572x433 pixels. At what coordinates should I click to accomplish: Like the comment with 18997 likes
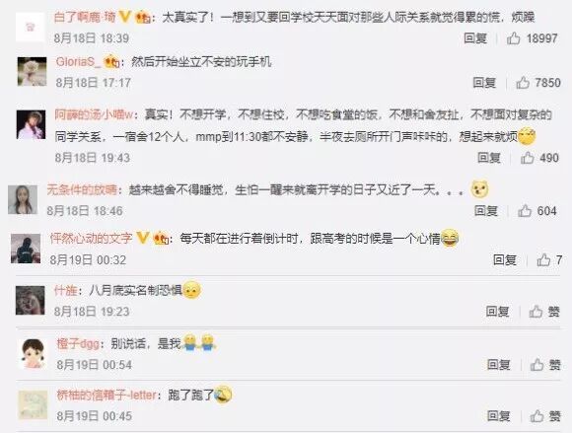[x=513, y=37]
